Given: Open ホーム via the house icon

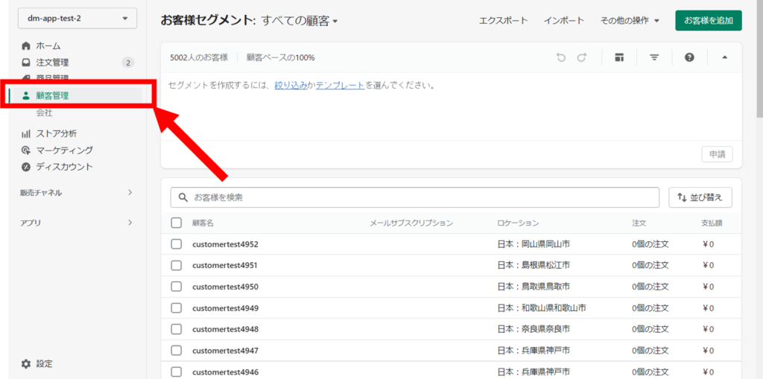Looking at the screenshot, I should (26, 46).
